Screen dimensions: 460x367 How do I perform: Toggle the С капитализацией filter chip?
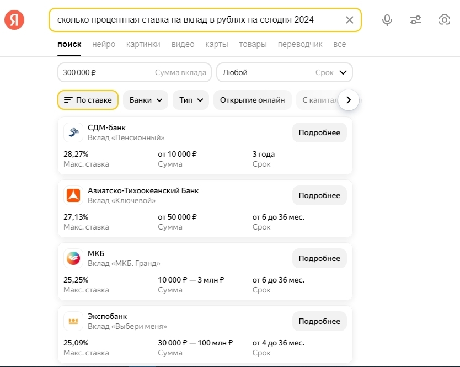click(317, 100)
